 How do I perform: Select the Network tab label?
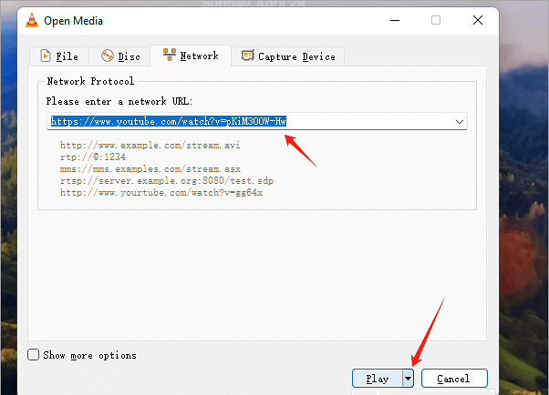click(199, 56)
